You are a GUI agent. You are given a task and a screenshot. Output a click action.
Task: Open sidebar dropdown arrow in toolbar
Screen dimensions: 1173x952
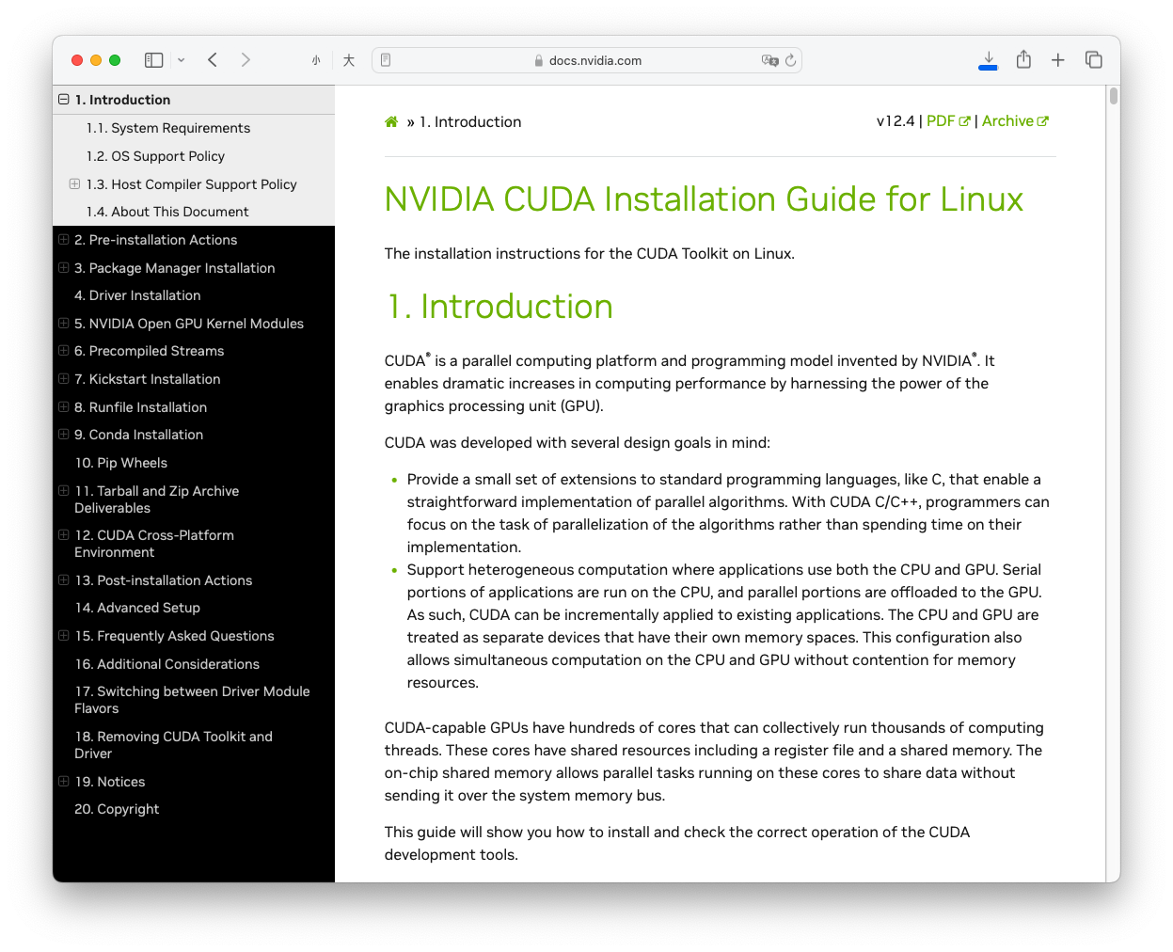point(181,60)
